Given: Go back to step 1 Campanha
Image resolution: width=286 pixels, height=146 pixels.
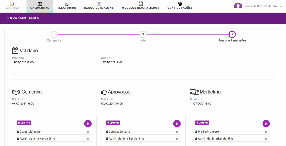Looking at the screenshot, I should click(54, 35).
